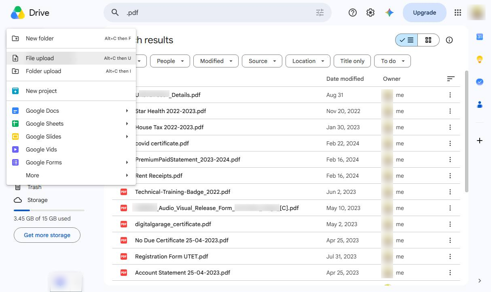
Task: Open more actions for covid certificate.pdf
Action: click(450, 143)
